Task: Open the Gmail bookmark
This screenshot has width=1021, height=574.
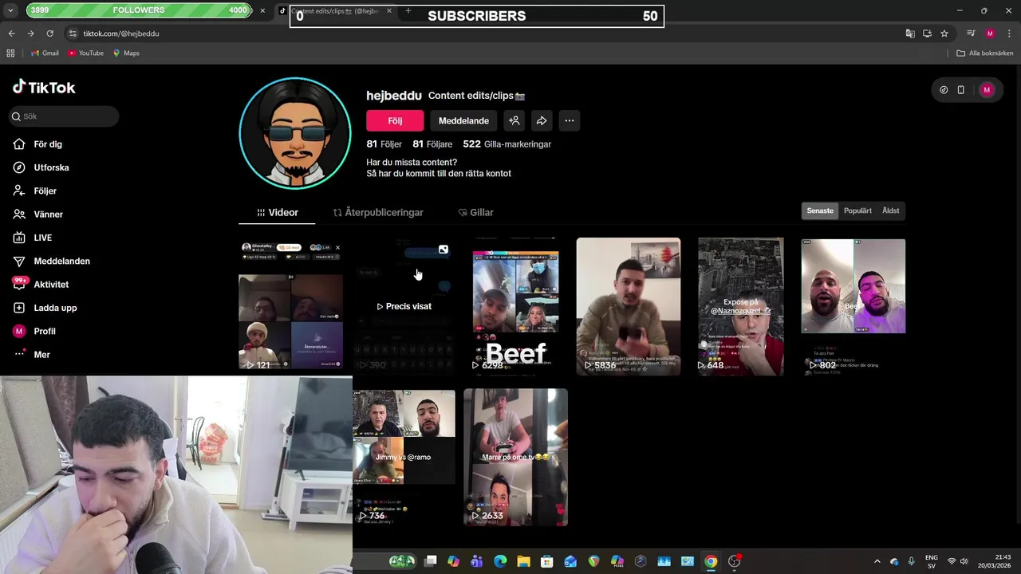Action: (45, 53)
